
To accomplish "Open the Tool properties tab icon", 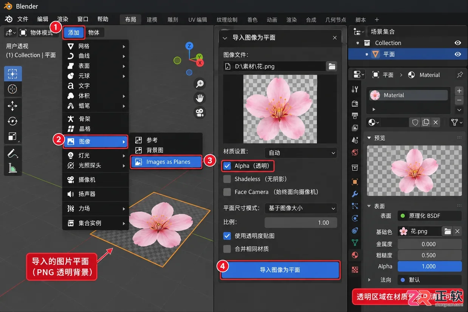I will 355,89.
